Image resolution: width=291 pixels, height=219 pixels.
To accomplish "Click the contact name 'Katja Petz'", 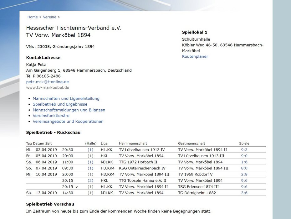I will (x=36, y=65).
